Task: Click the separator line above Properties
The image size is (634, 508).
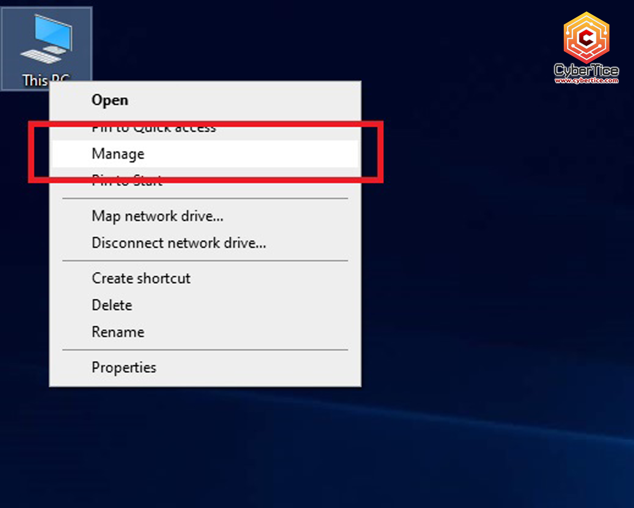Action: 205,350
